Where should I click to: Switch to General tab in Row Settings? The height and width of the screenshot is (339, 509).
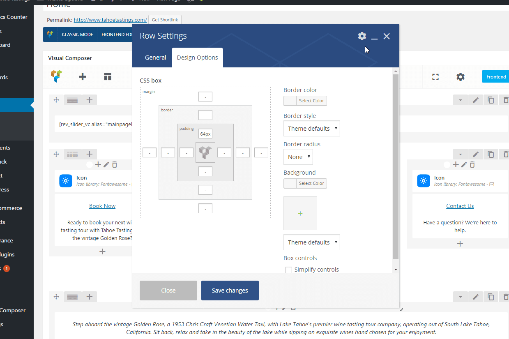click(x=156, y=58)
